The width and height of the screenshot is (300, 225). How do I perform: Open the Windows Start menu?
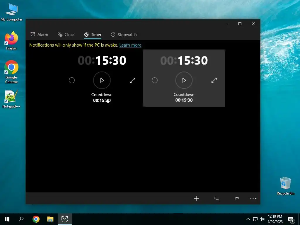pos(7,219)
